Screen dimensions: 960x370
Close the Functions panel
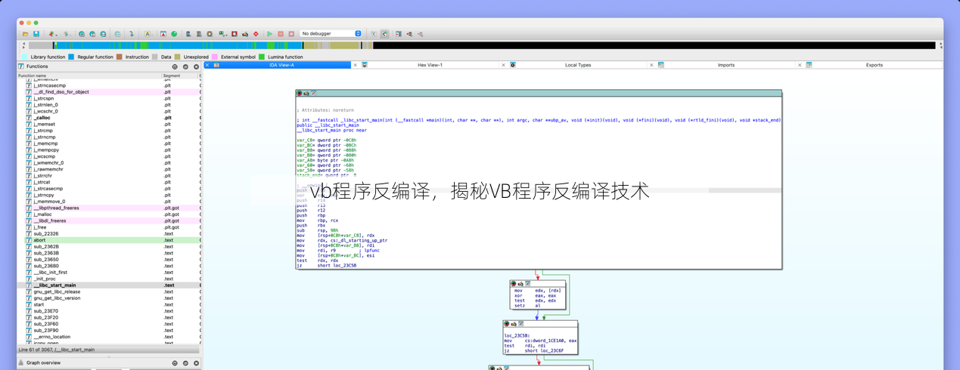click(x=197, y=66)
